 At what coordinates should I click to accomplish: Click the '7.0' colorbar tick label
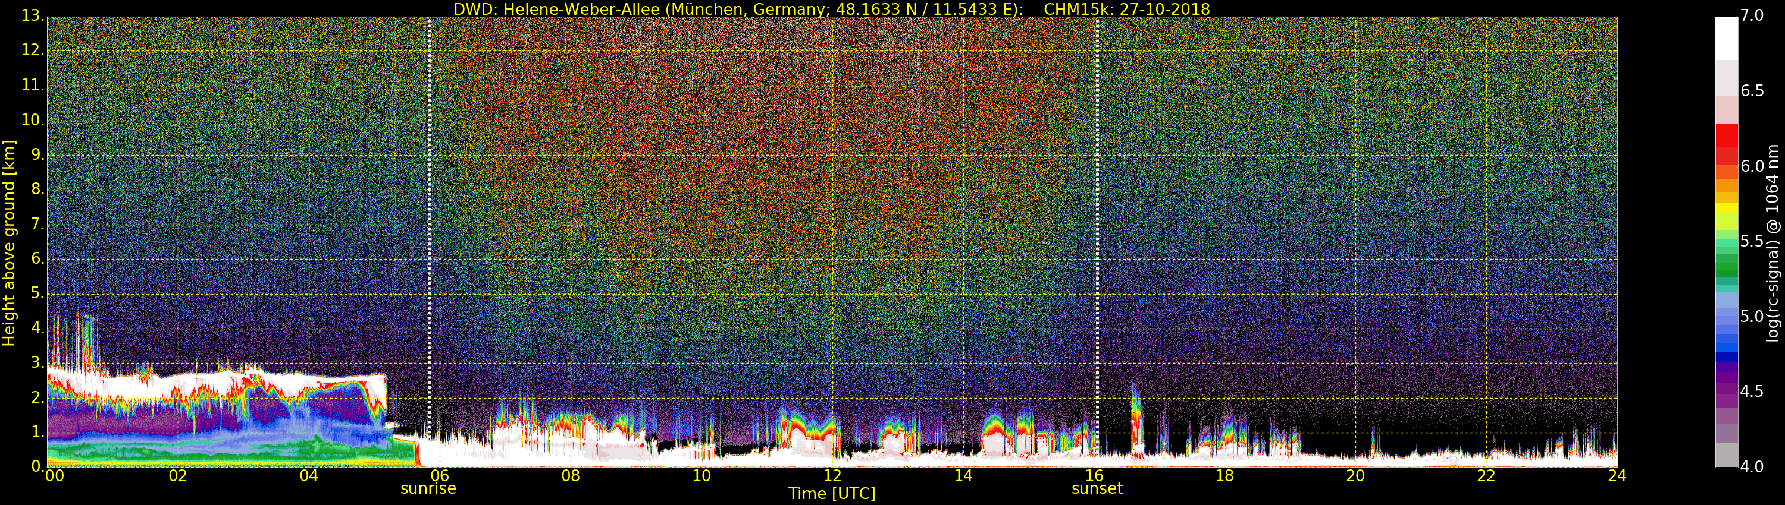tap(1752, 16)
